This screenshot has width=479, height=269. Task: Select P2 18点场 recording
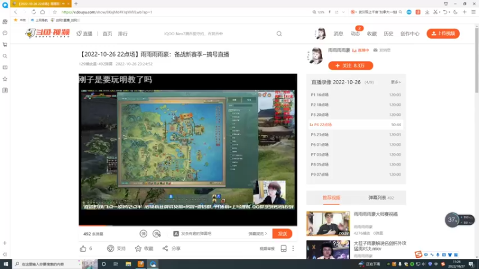pyautogui.click(x=356, y=105)
